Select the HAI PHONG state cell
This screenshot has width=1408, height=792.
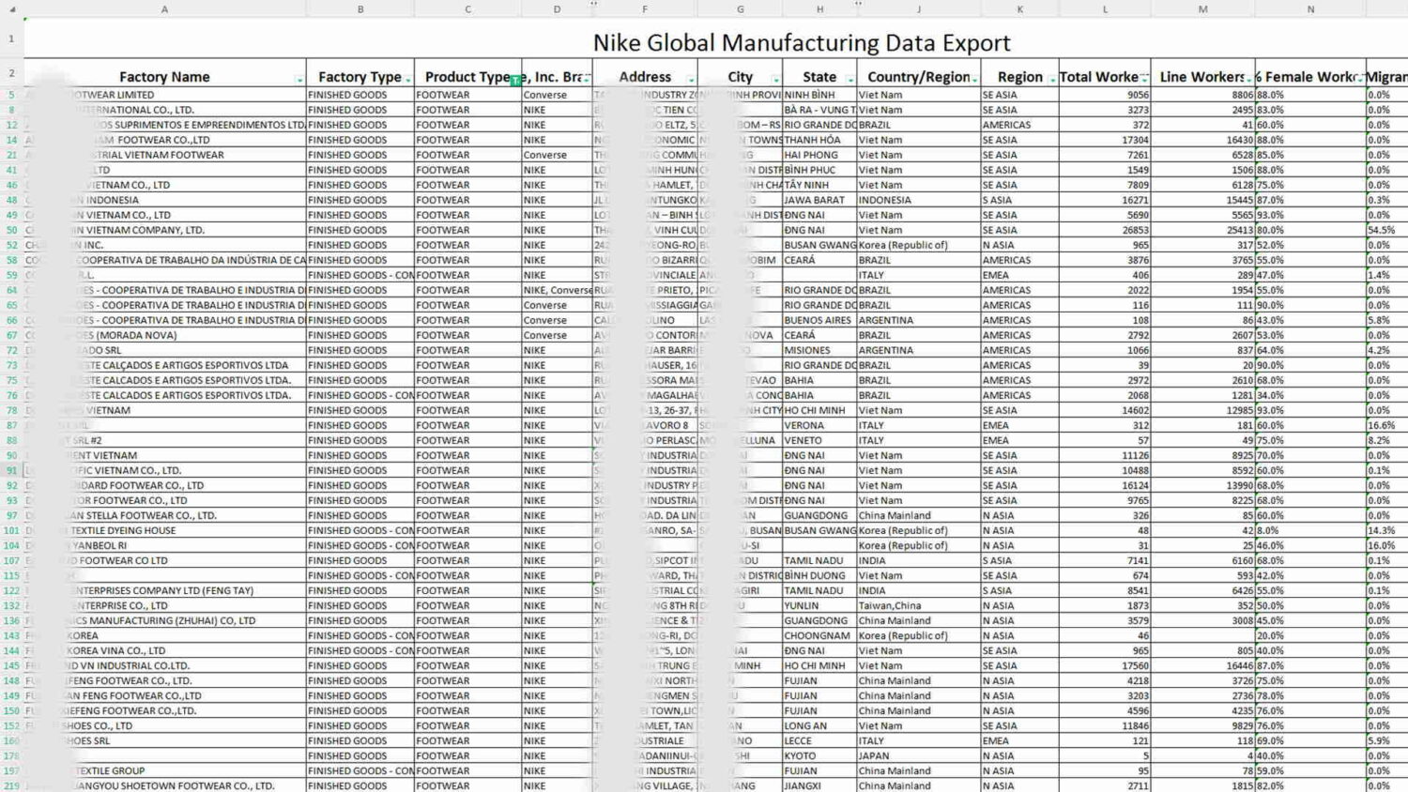(x=819, y=155)
